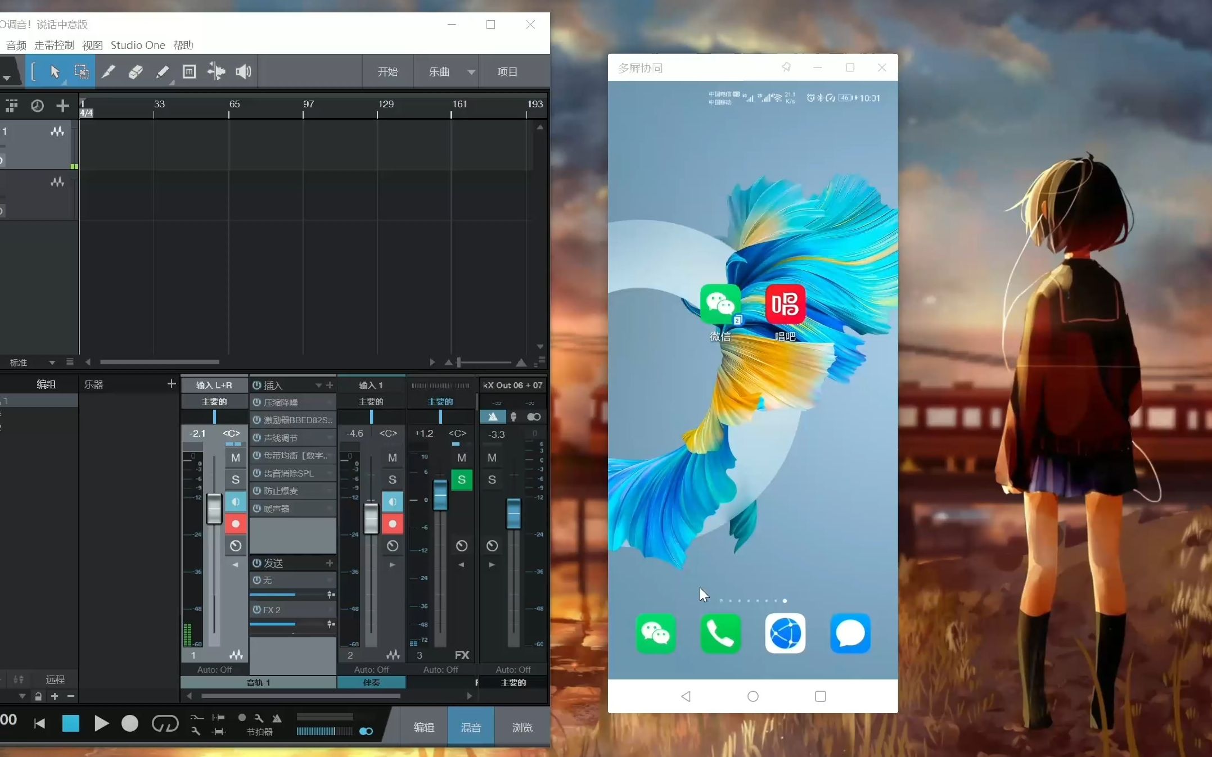
Task: Disable solo on FX channel 3
Action: (462, 479)
